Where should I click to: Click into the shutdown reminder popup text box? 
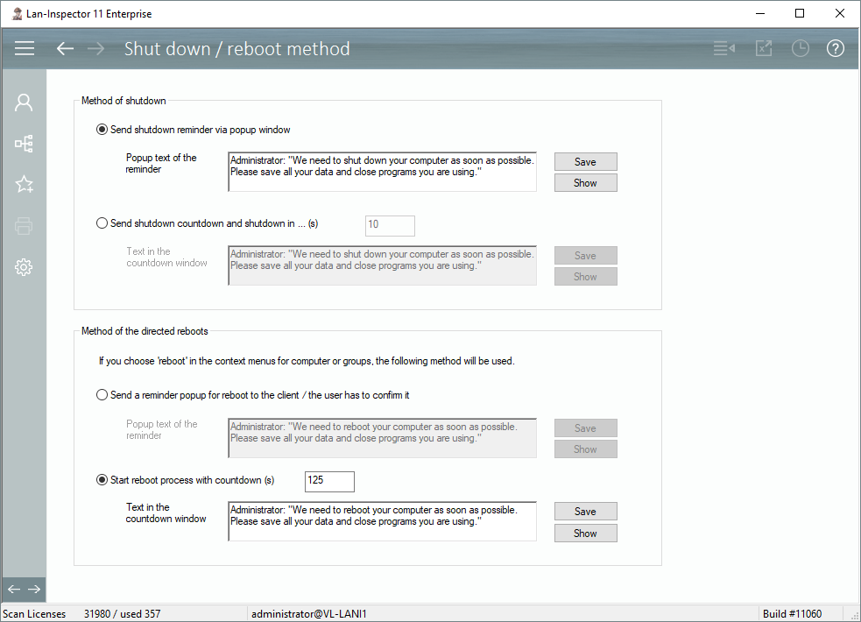pos(382,173)
